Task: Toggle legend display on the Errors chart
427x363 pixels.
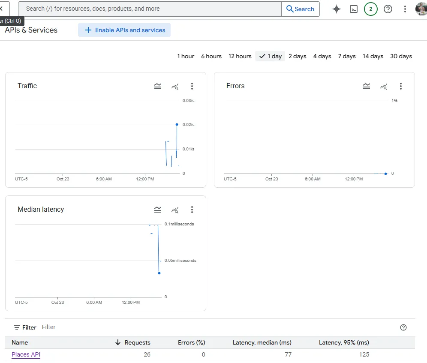Action: coord(367,86)
